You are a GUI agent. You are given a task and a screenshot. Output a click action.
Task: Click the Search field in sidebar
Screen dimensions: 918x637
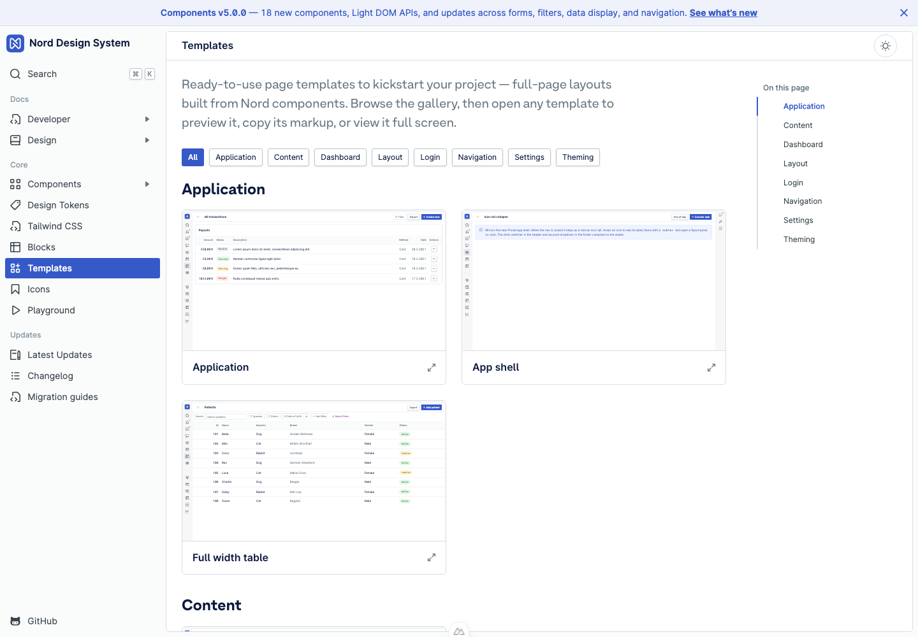[82, 74]
